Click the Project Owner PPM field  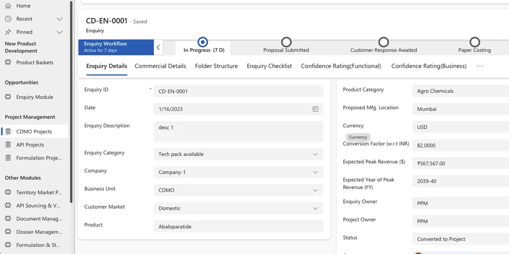coord(461,221)
